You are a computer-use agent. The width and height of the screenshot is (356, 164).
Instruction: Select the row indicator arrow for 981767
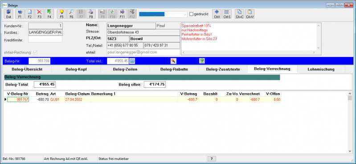pos(5,99)
